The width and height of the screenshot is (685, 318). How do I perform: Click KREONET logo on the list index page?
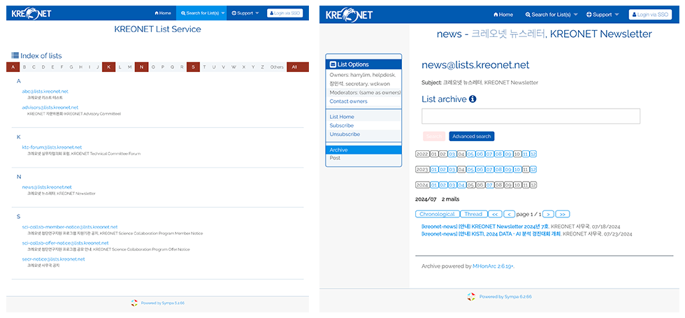pos(31,13)
